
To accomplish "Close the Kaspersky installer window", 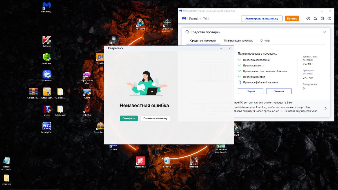I will click(x=230, y=48).
